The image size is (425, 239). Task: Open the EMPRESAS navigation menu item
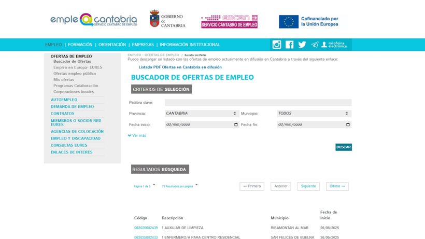tap(143, 45)
